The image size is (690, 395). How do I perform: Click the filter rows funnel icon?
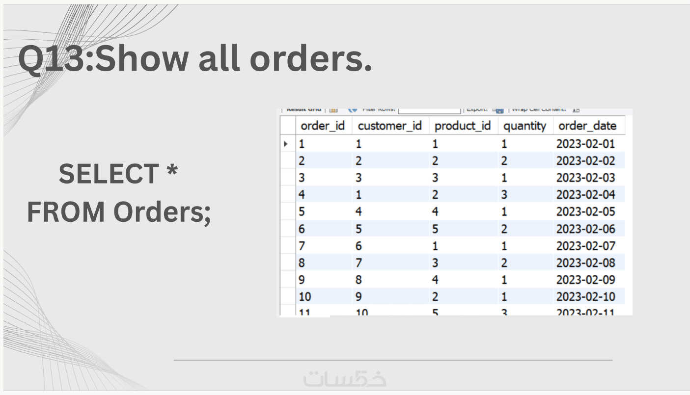352,111
